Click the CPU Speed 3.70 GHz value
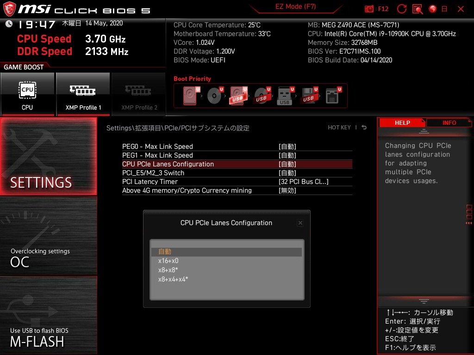The height and width of the screenshot is (355, 474). tap(105, 39)
